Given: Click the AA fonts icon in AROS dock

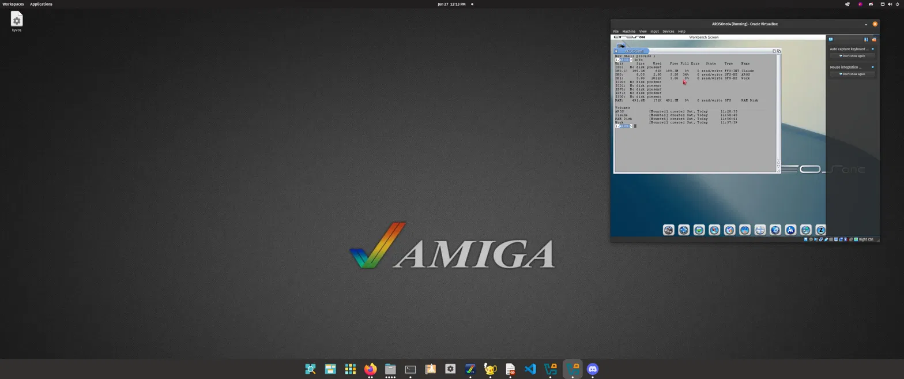Looking at the screenshot, I should (790, 230).
